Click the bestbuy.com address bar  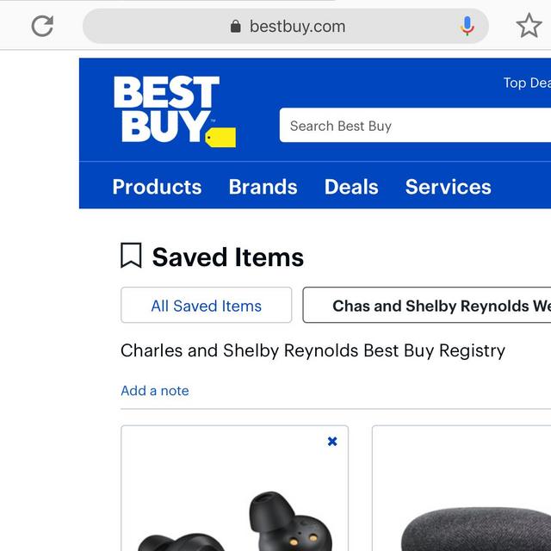pyautogui.click(x=297, y=27)
